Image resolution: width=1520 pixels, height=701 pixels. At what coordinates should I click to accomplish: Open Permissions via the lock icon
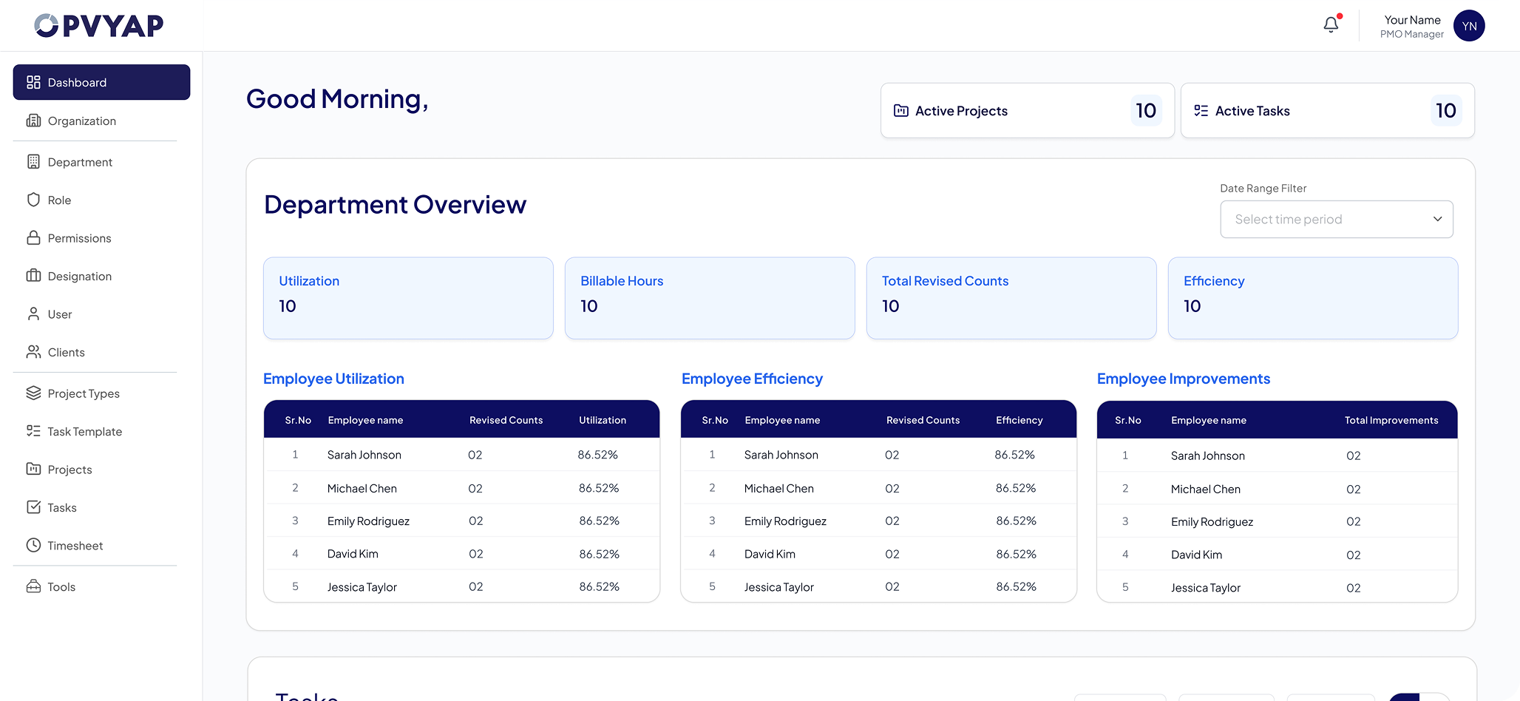(x=33, y=238)
